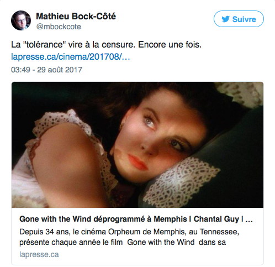Click the tweet text about tolérance and censure
The width and height of the screenshot is (275, 267).
click(x=107, y=45)
